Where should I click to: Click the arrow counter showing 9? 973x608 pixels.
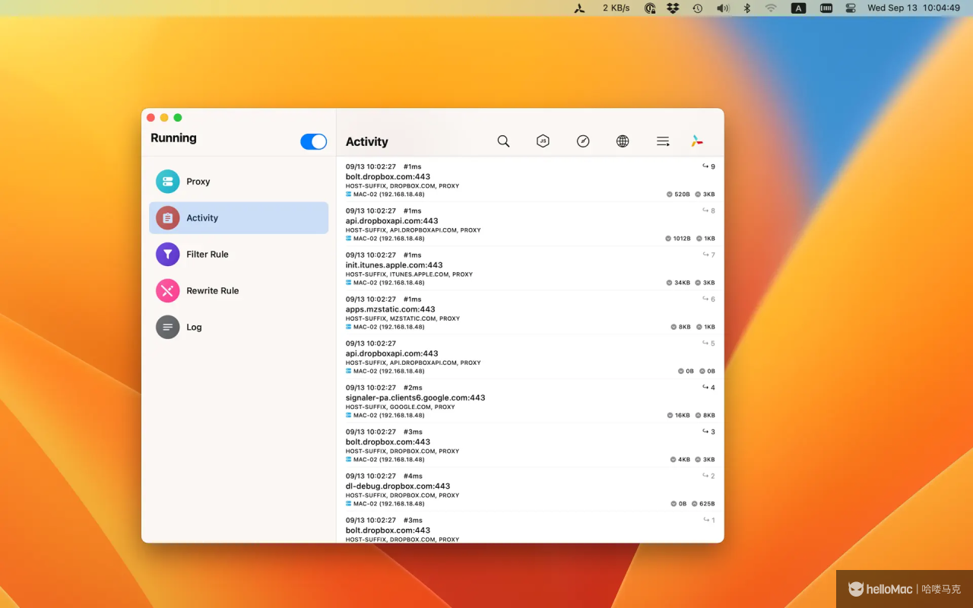(708, 166)
